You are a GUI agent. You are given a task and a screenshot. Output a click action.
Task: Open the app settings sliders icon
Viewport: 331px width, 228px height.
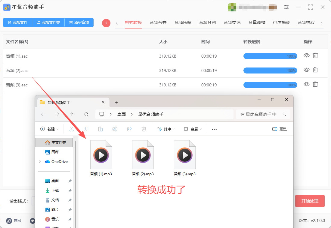286,7
